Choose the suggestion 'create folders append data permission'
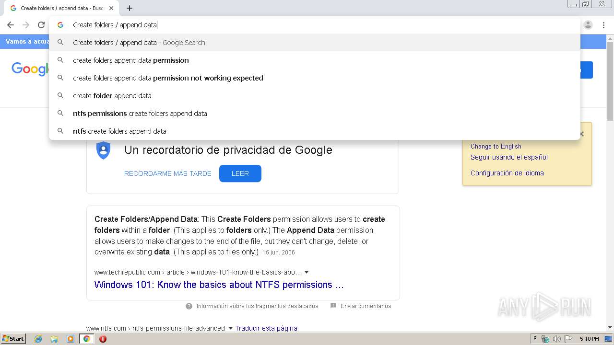Viewport: 614px width, 345px height. [x=315, y=60]
